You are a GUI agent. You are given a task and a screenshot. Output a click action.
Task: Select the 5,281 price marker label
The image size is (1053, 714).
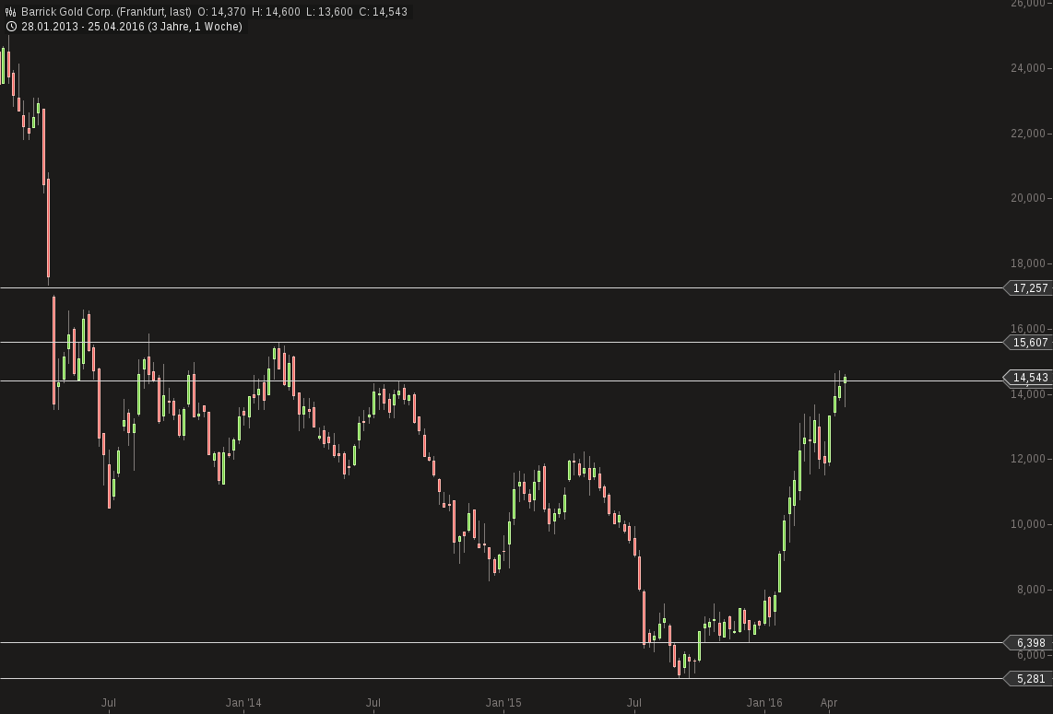pos(1029,678)
